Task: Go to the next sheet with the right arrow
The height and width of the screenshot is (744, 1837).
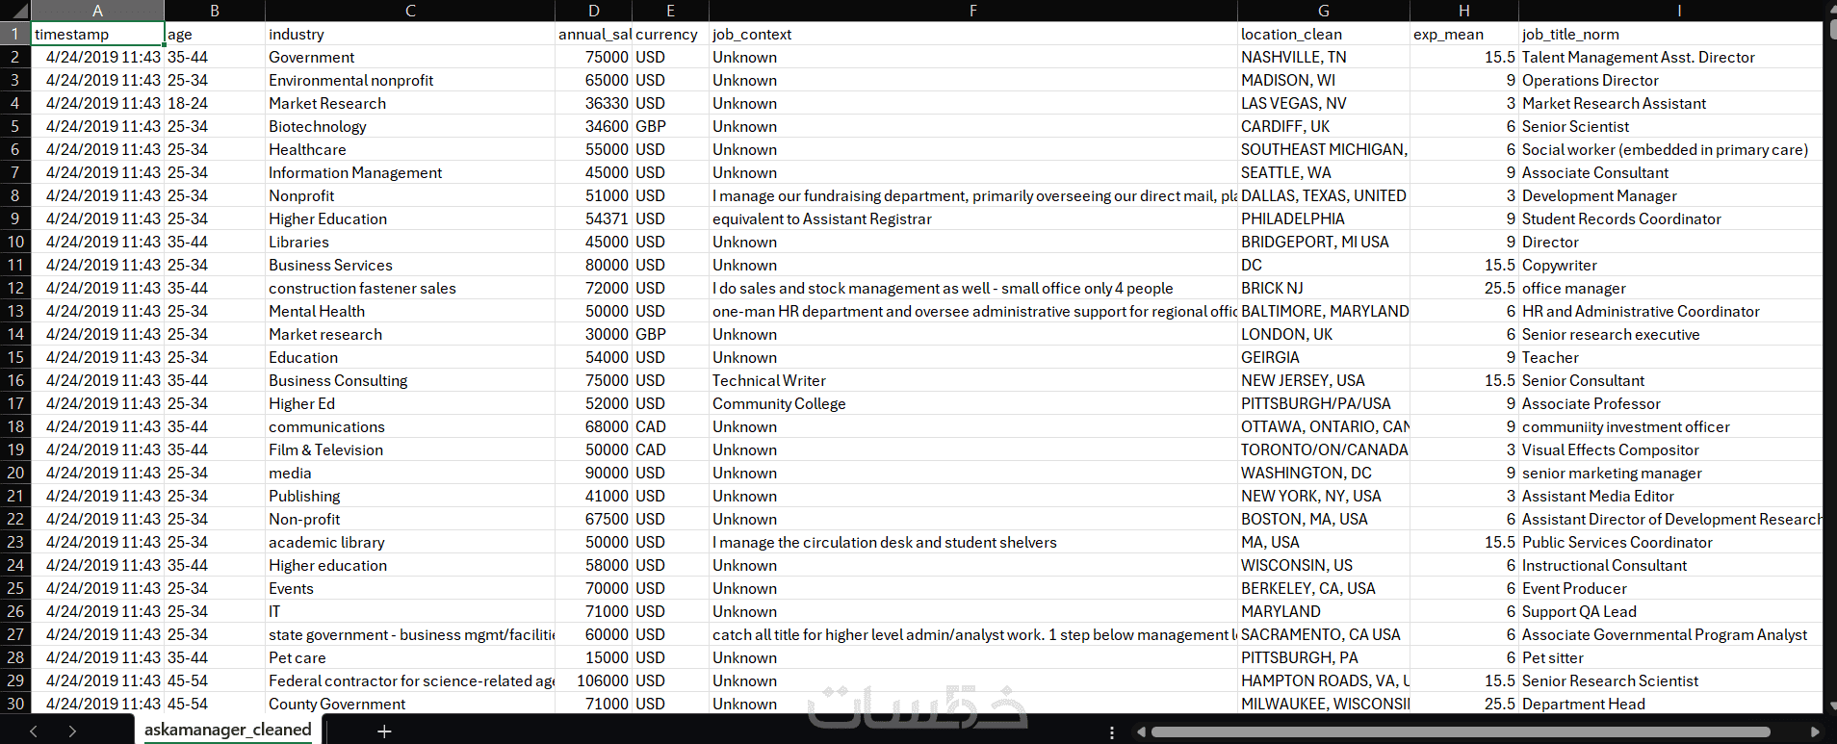Action: [72, 731]
